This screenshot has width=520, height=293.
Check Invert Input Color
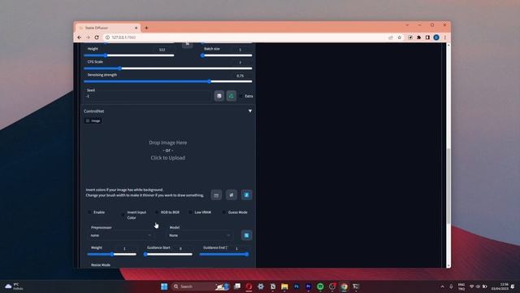(x=123, y=215)
